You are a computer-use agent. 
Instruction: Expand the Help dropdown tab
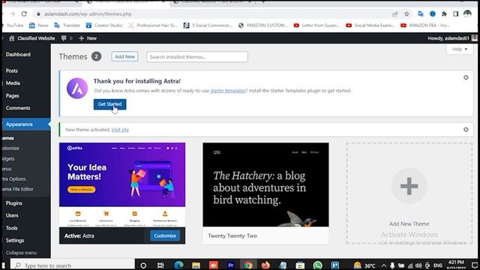460,49
